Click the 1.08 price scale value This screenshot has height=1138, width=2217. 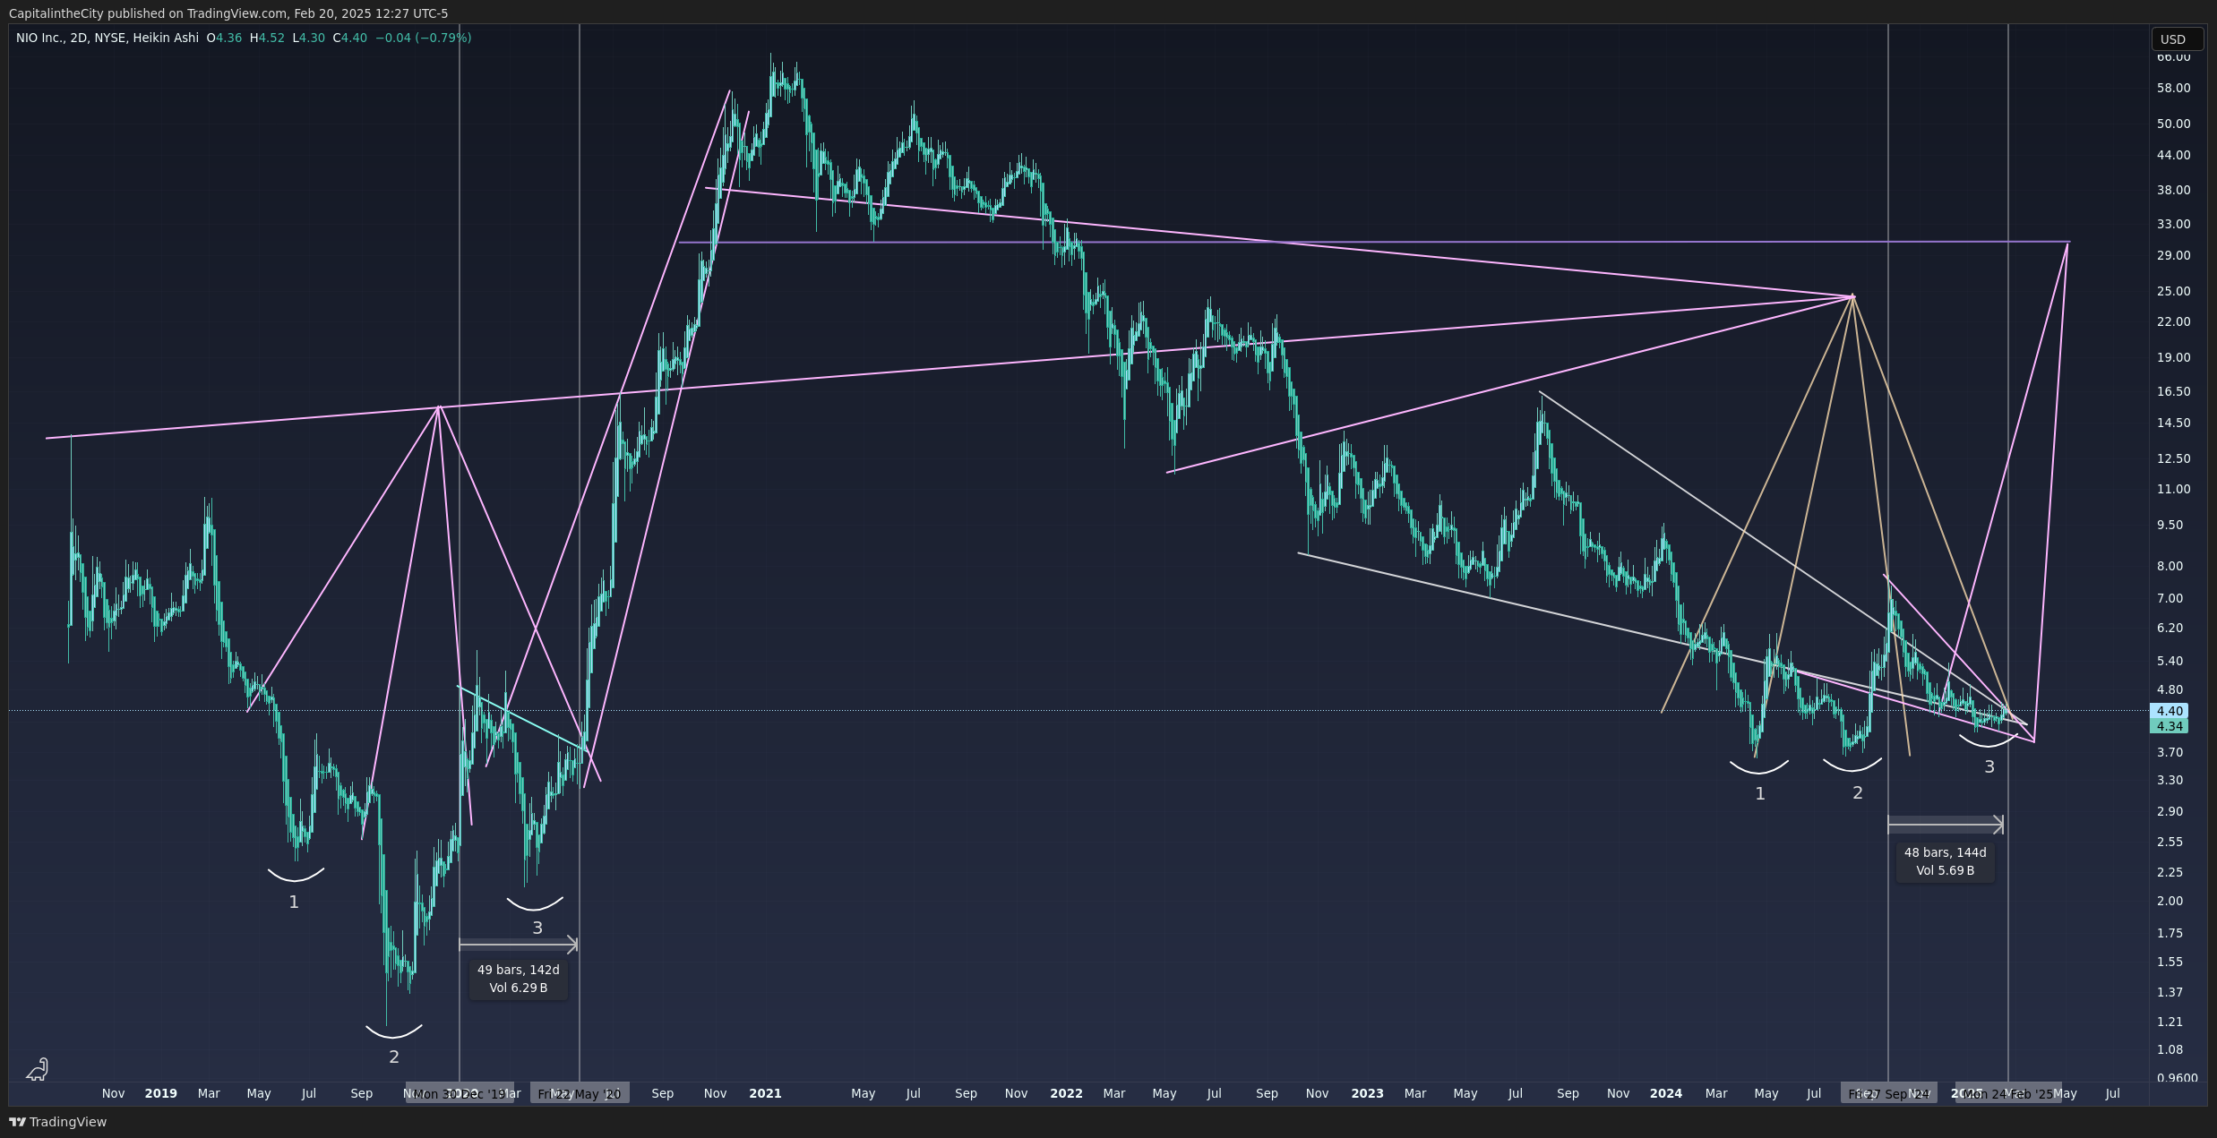2170,1049
